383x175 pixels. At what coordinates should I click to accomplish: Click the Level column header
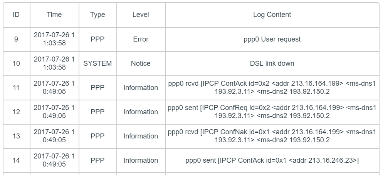(x=141, y=15)
